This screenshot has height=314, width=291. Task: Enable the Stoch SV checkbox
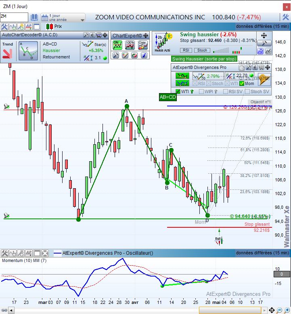click(247, 91)
